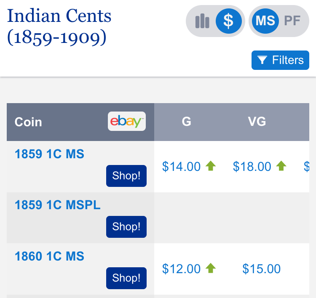Click the $14.00 G price for 1859

pos(181,167)
